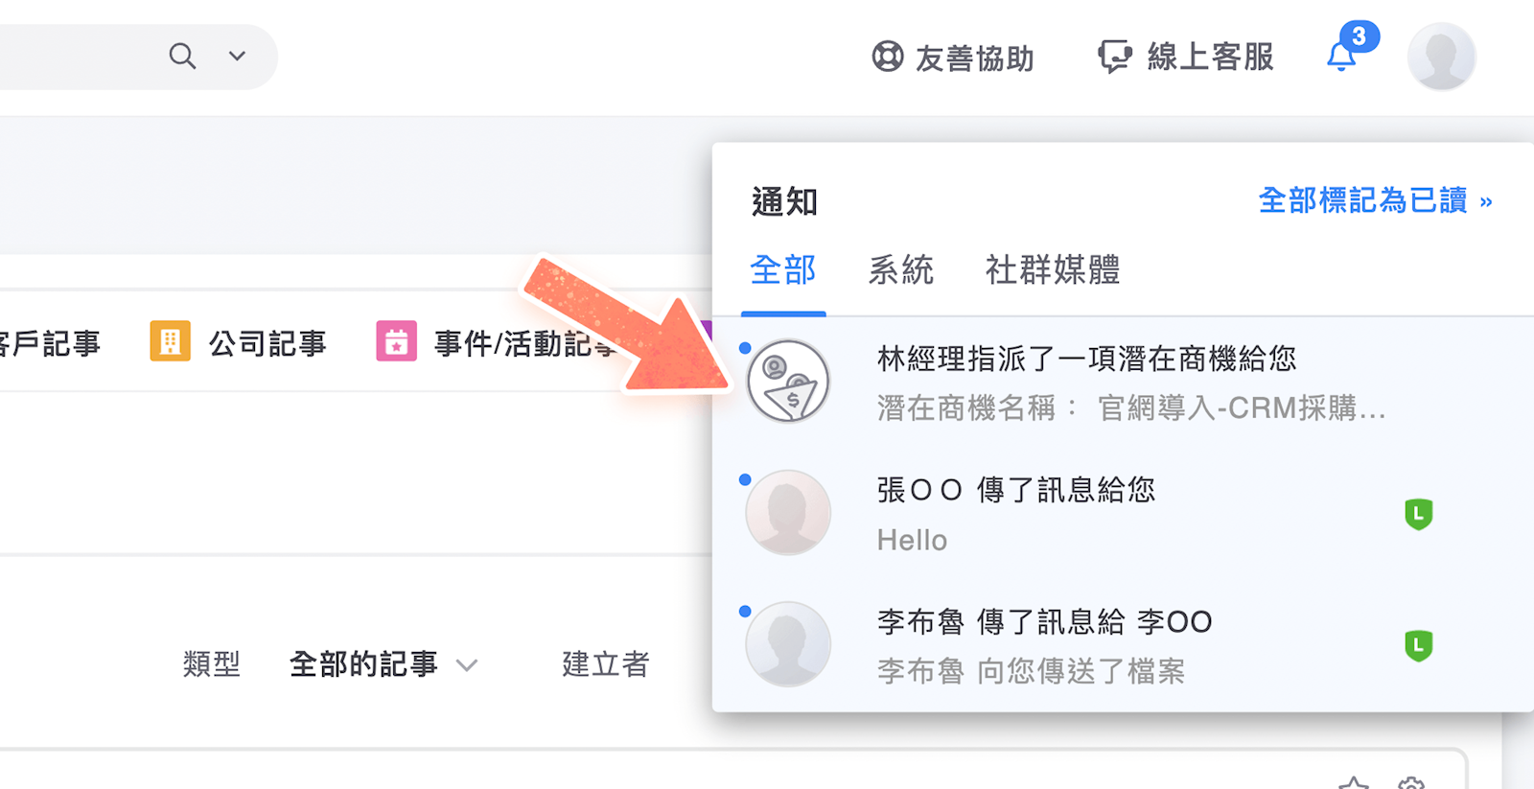Open 友善協助 help link
The width and height of the screenshot is (1534, 789).
click(x=954, y=58)
